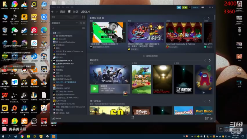Open obs64 desktop icon
Viewport: 247px width, 139px height.
(x=34, y=122)
